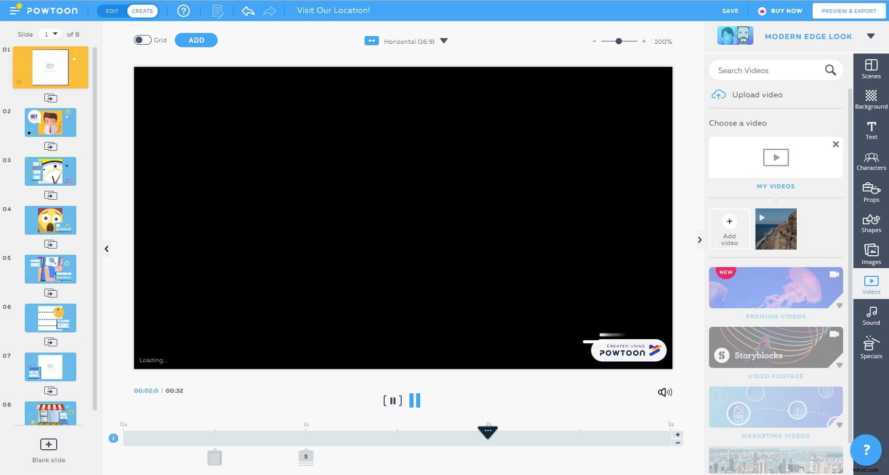Open the Background panel
The height and width of the screenshot is (475, 889).
(871, 98)
